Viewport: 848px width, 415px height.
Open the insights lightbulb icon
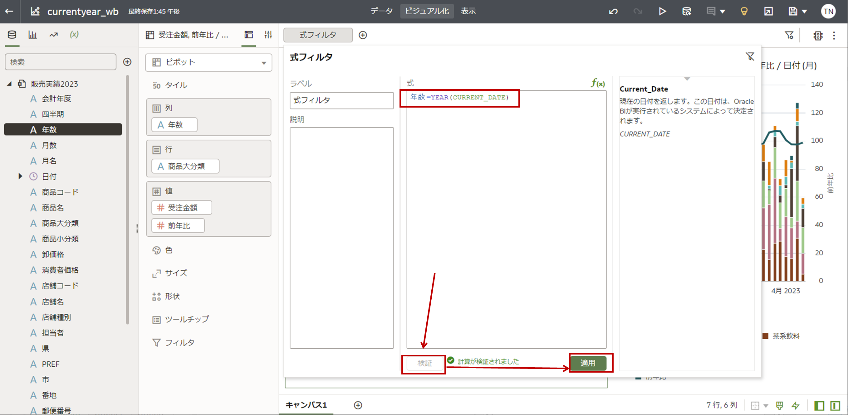[744, 12]
